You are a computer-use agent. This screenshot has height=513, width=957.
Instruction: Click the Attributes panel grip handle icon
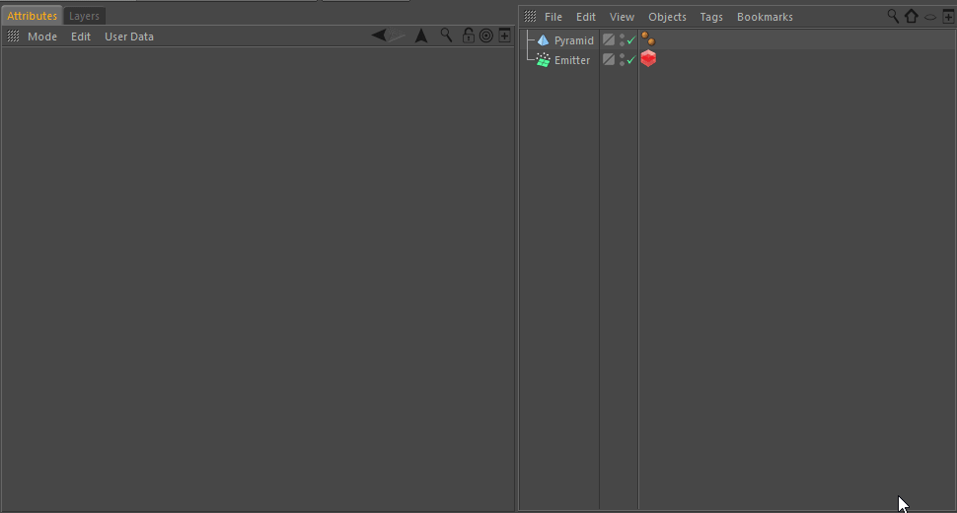13,36
